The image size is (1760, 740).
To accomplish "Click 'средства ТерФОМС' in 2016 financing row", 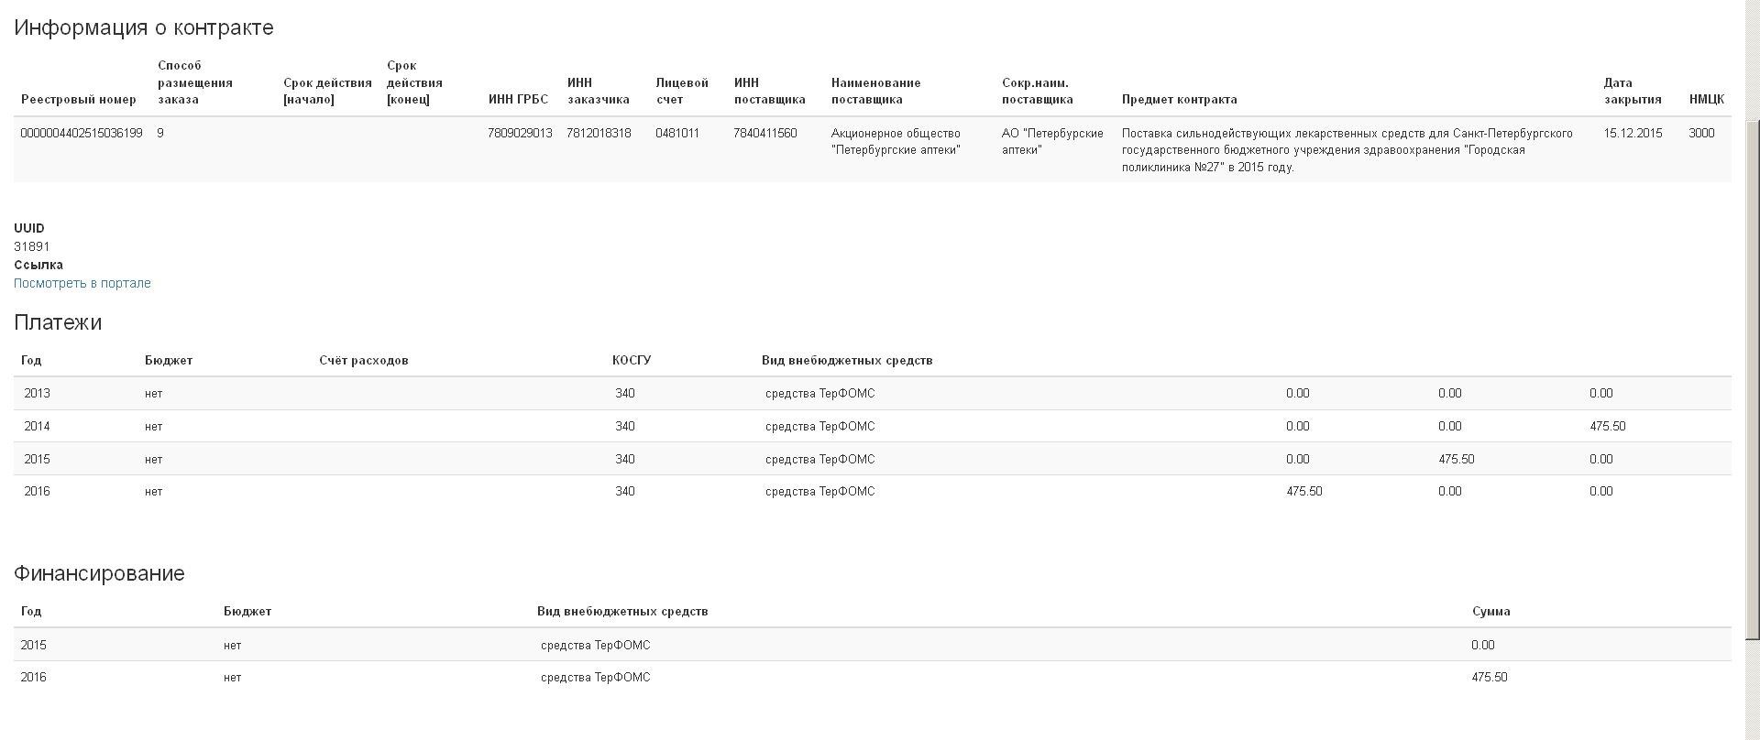I will 596,677.
